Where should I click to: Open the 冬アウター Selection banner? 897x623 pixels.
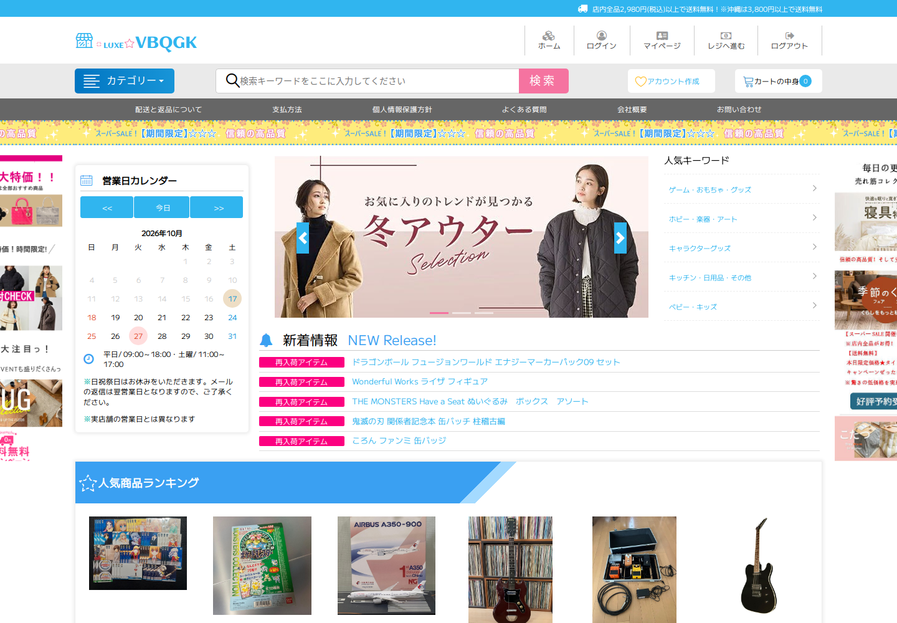462,237
